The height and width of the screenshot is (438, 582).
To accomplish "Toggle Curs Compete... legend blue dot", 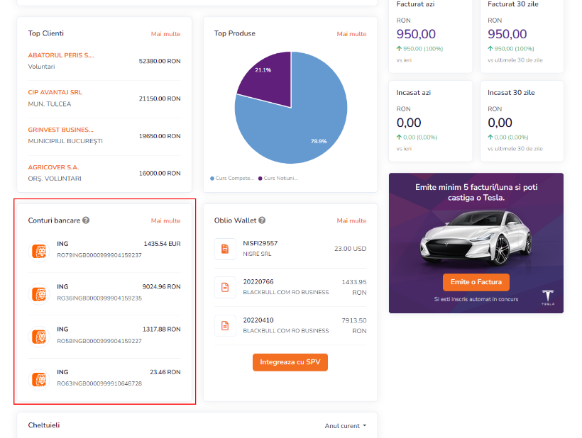I will pos(212,178).
